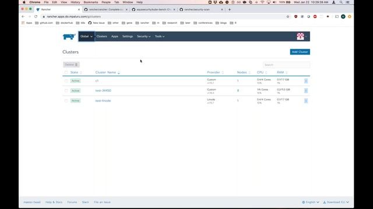Sort the table by State

point(76,73)
